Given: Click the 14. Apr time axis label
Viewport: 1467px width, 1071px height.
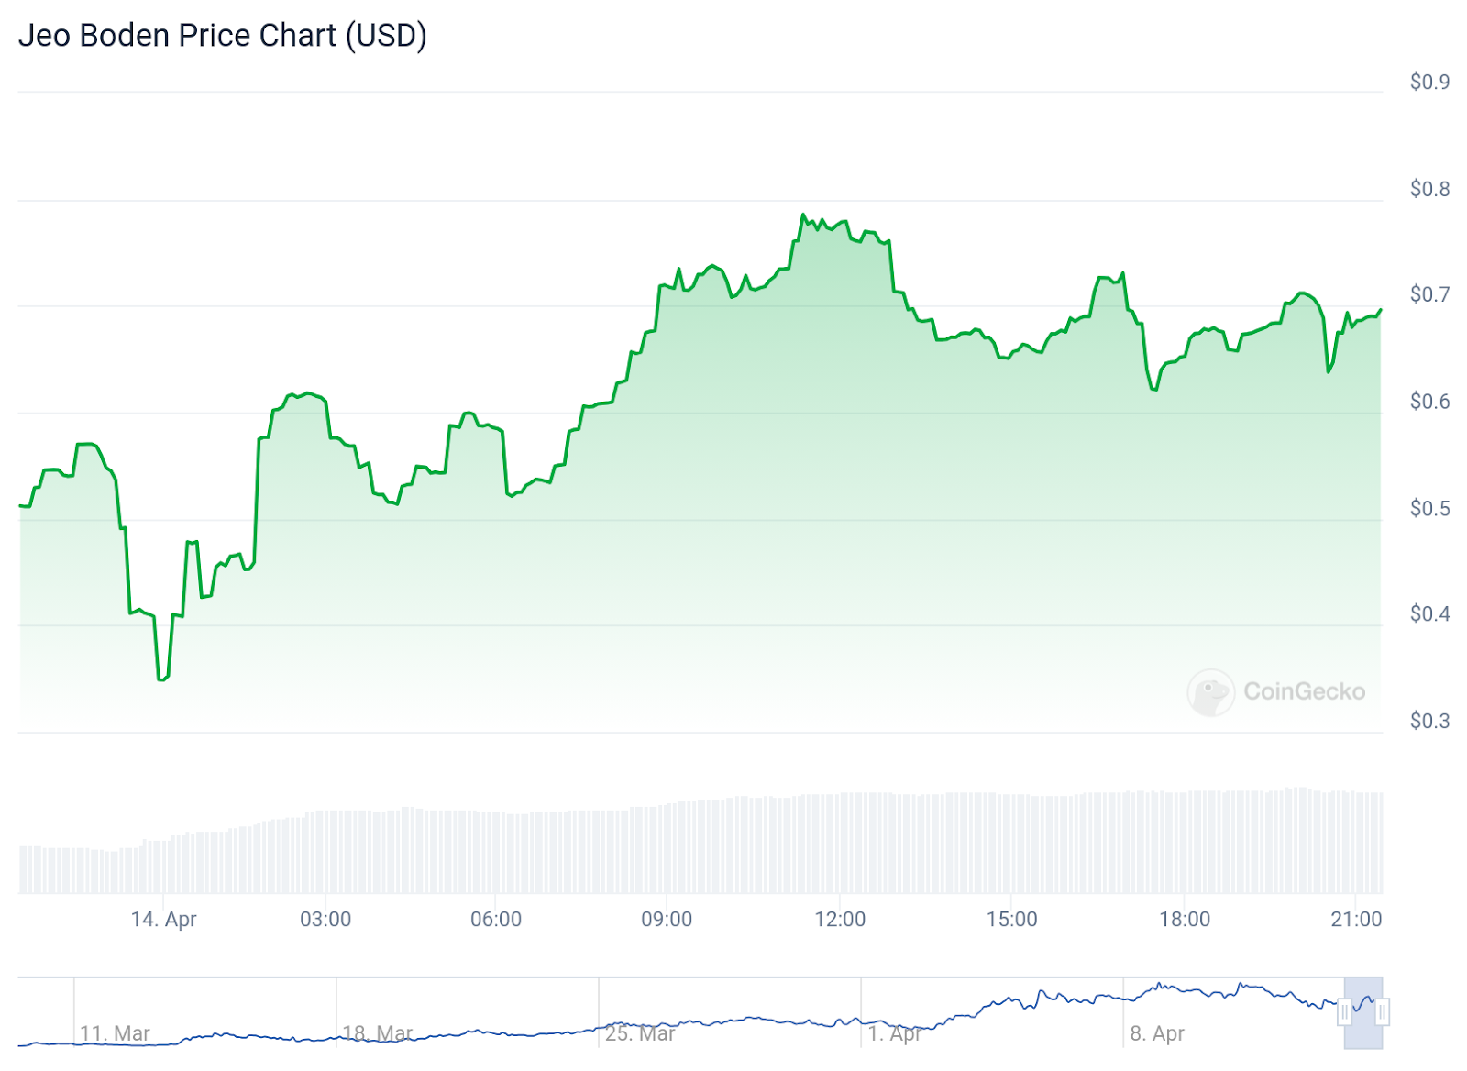Looking at the screenshot, I should tap(163, 920).
